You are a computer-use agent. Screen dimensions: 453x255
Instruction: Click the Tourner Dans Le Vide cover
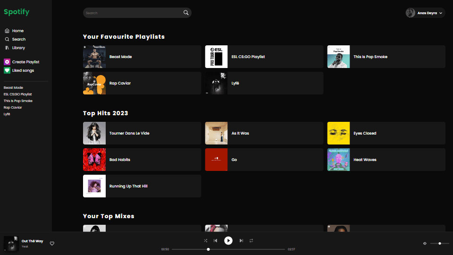[x=94, y=133]
